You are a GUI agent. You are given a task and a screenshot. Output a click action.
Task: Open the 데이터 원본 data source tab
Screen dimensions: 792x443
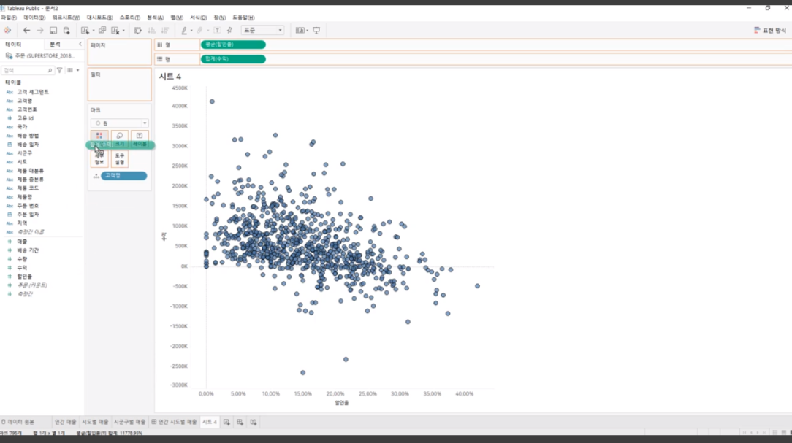[18, 423]
